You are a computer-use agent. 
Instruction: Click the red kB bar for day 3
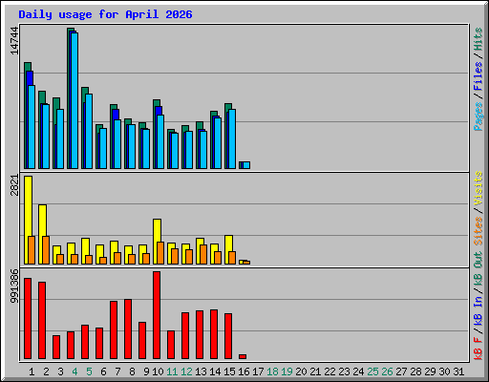(x=56, y=347)
